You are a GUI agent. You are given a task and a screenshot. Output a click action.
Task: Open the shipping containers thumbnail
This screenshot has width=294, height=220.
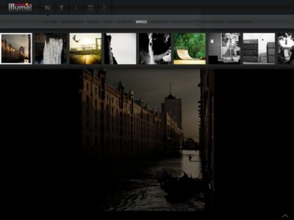click(259, 49)
